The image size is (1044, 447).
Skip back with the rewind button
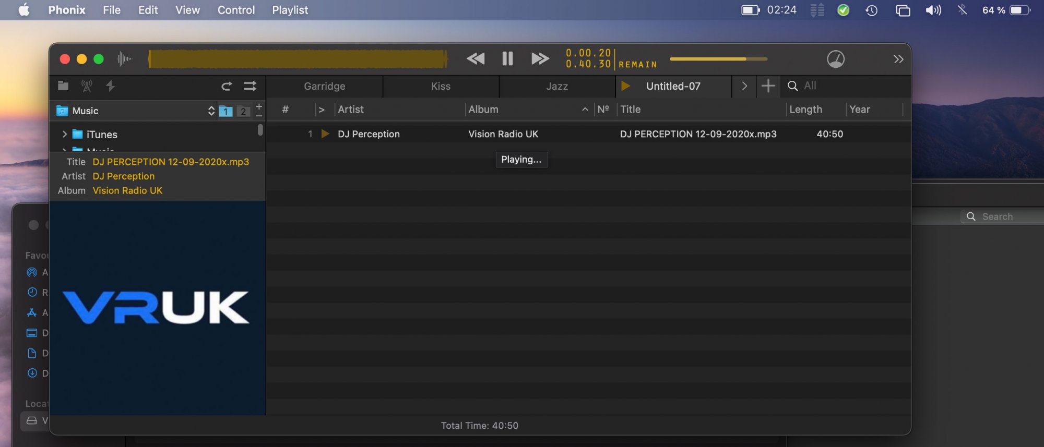click(476, 58)
